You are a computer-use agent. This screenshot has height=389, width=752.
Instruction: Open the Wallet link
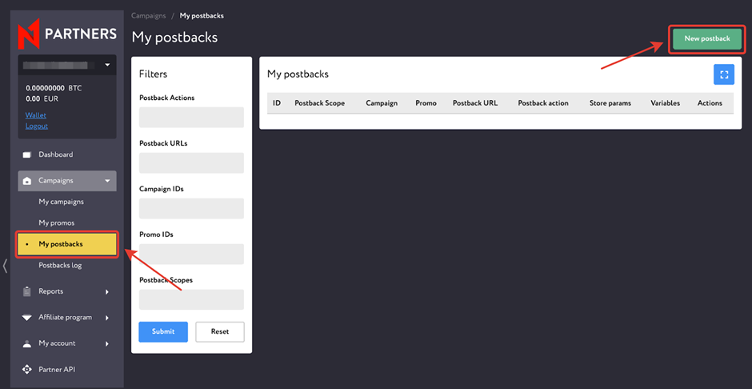point(35,115)
